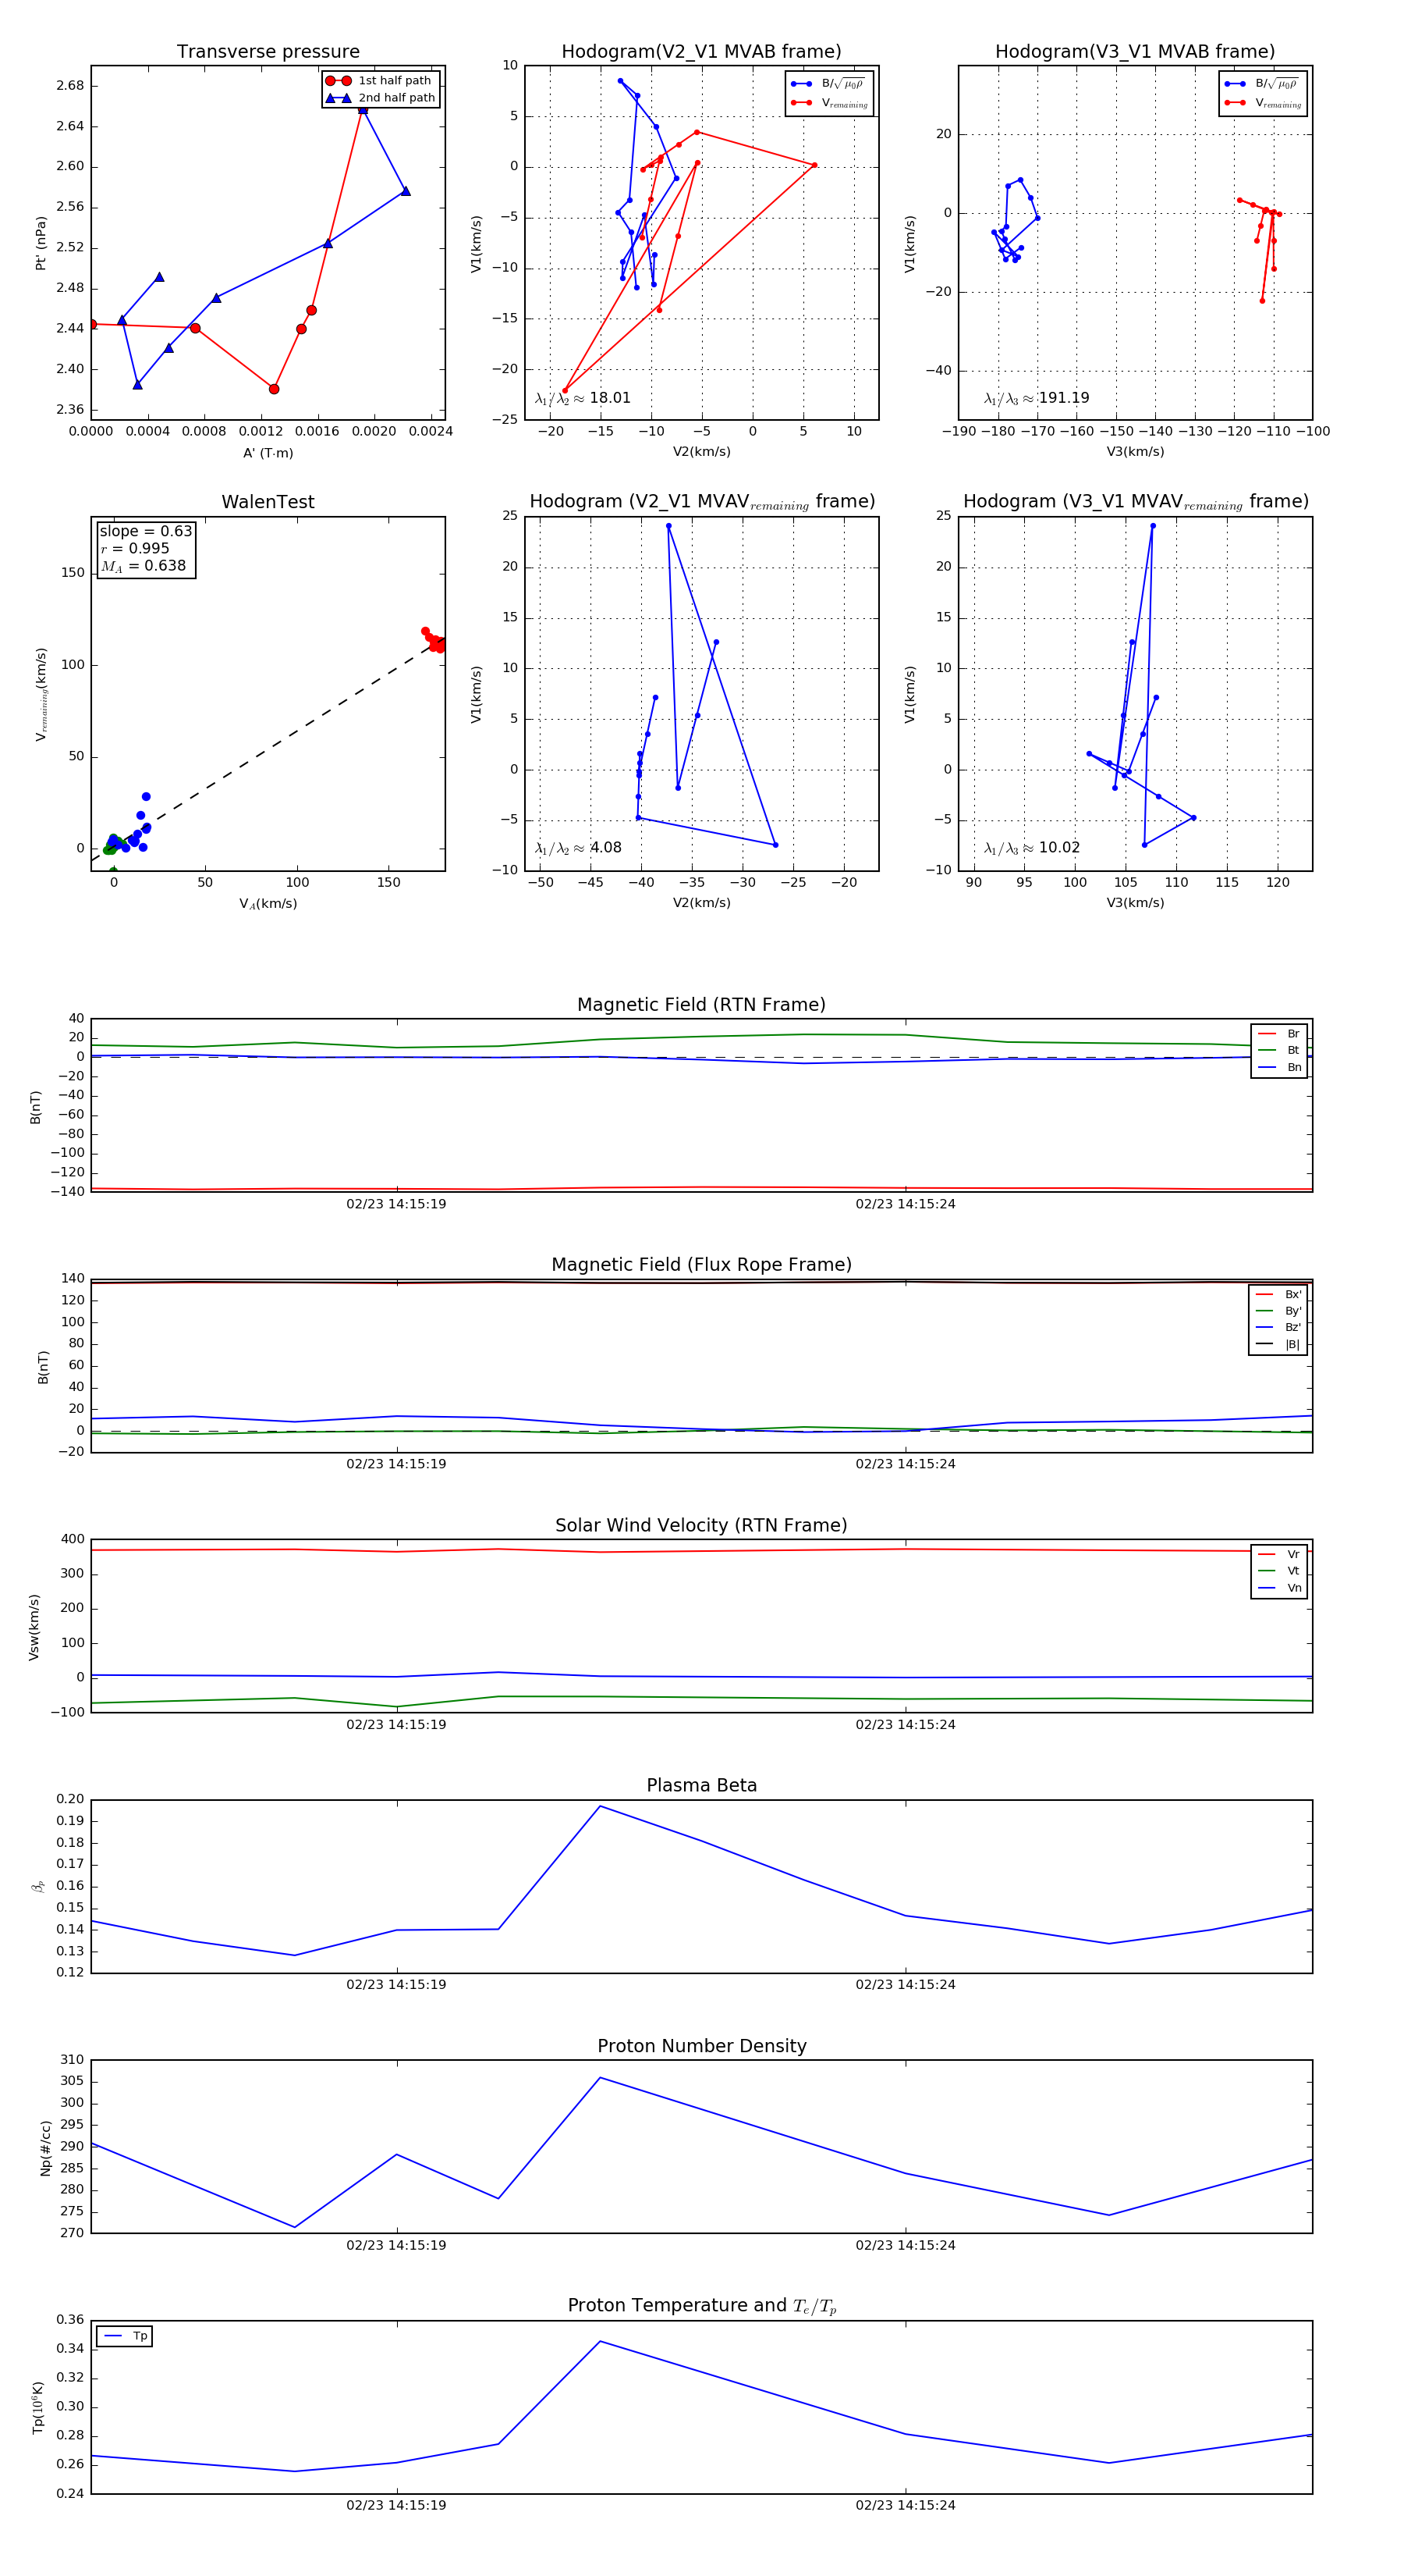Click lowest red circle in Transverse pressure
The height and width of the screenshot is (2576, 1404).
pyautogui.click(x=274, y=389)
